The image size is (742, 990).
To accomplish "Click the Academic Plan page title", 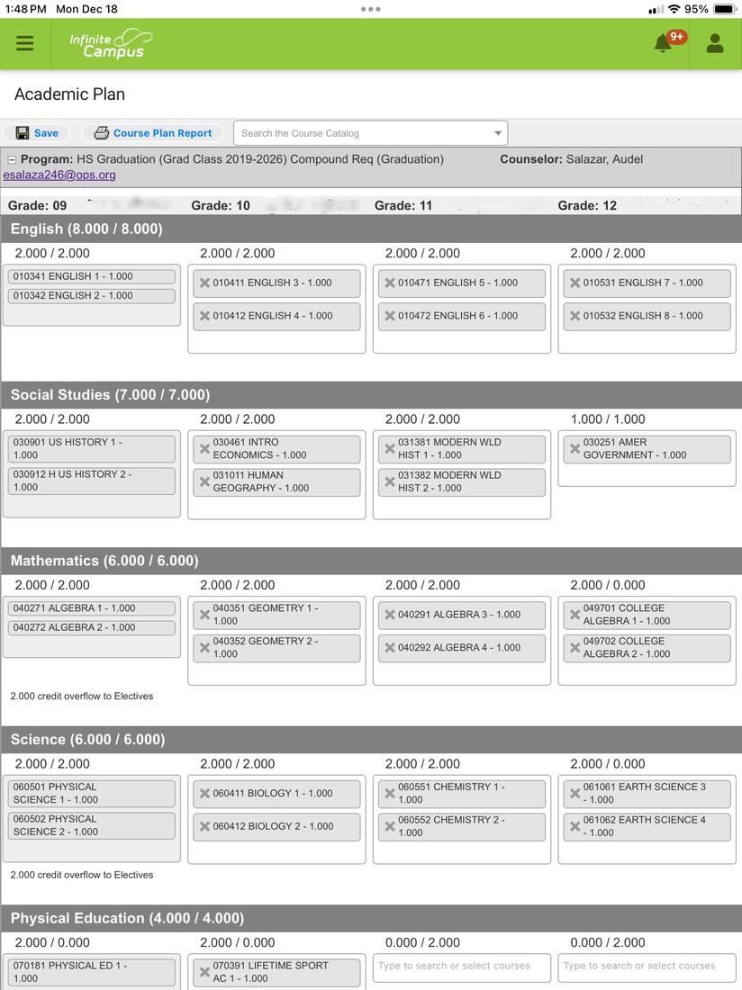I will [69, 94].
